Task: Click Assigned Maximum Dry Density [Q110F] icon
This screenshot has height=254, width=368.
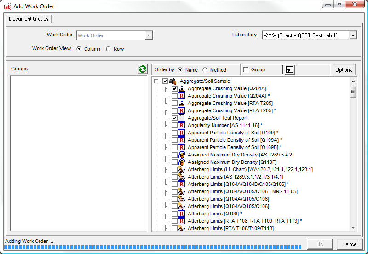Action: coord(182,162)
